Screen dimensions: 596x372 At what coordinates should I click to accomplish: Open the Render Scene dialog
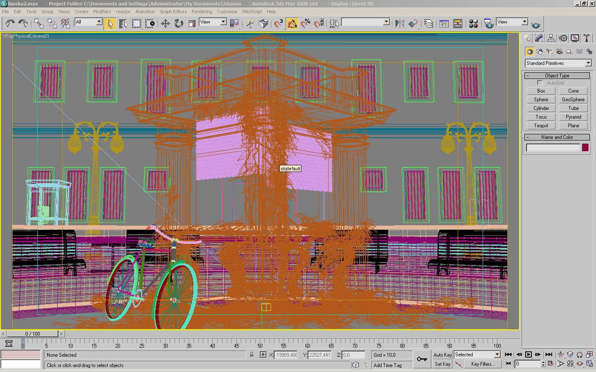pyautogui.click(x=489, y=24)
